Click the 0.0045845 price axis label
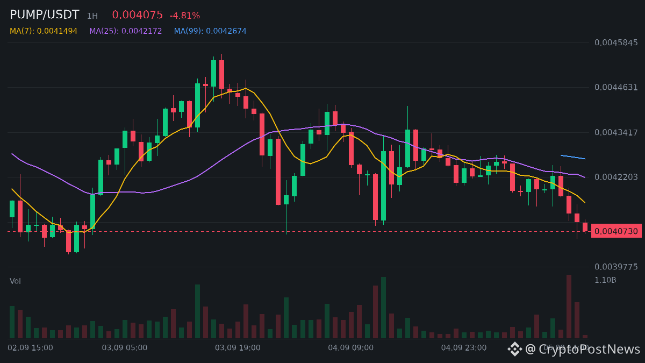 (616, 42)
